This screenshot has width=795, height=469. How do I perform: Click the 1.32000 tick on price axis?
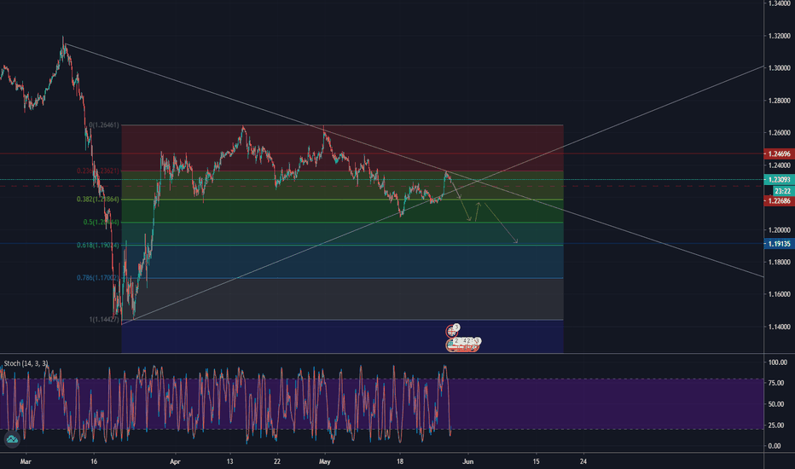click(779, 36)
